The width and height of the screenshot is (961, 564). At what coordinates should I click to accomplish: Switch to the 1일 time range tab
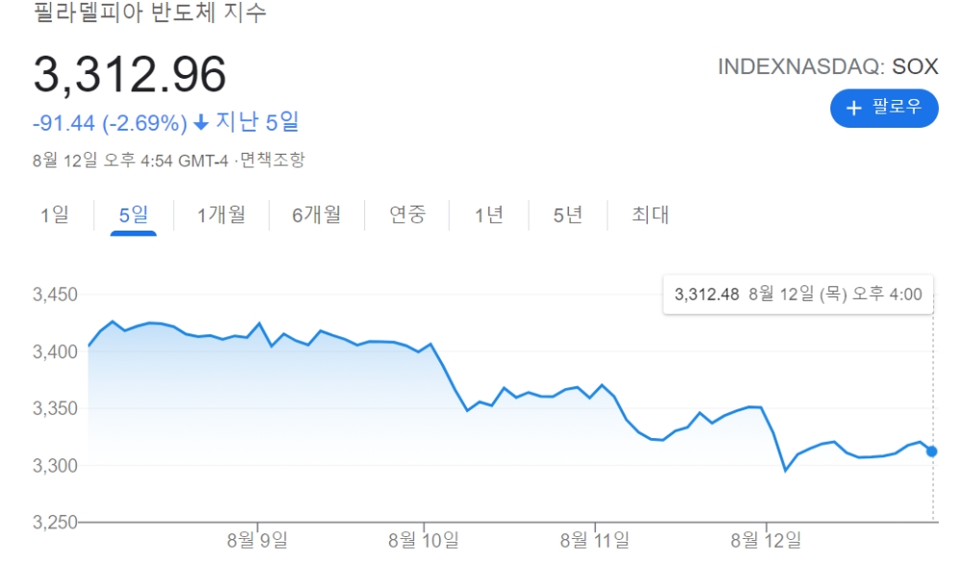tap(55, 214)
